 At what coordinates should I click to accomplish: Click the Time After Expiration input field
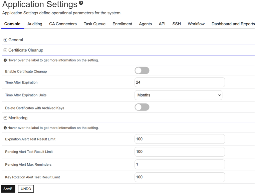(180, 83)
